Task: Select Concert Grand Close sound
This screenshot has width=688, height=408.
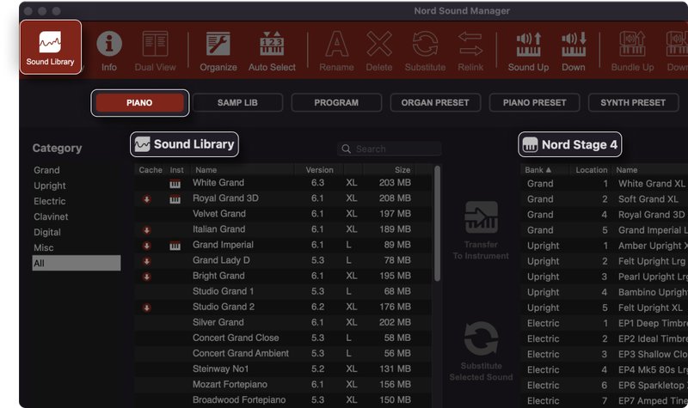Action: 283,338
